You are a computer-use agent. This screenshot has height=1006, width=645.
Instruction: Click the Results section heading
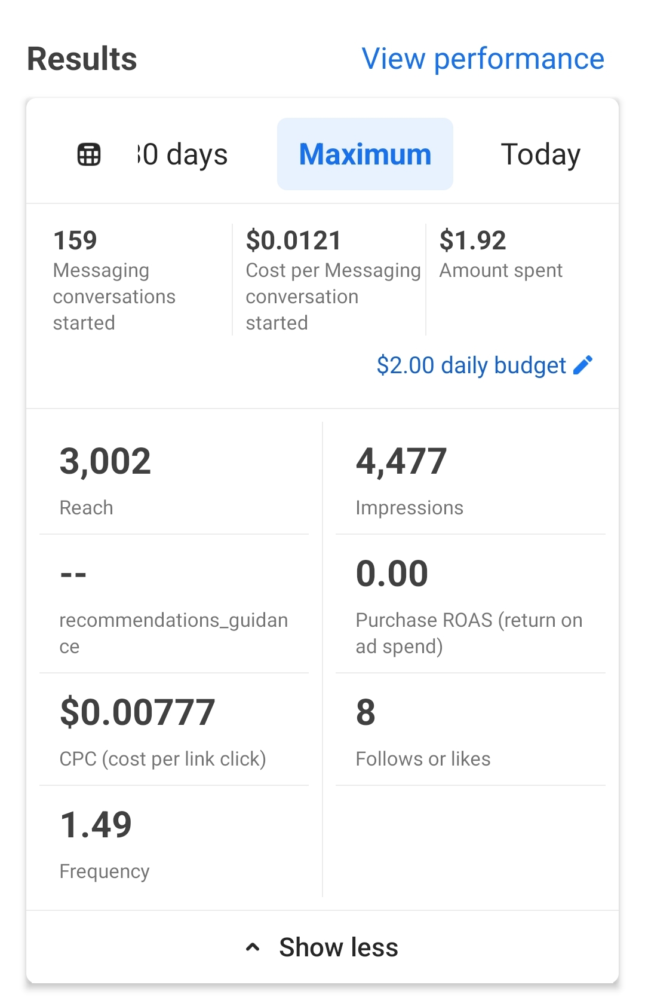tap(82, 59)
